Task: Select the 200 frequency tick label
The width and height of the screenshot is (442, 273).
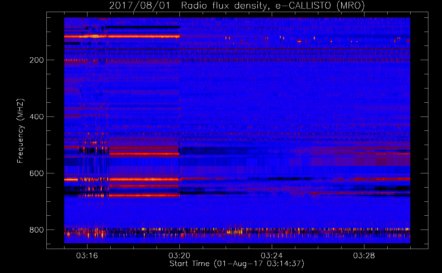Action: click(x=37, y=60)
